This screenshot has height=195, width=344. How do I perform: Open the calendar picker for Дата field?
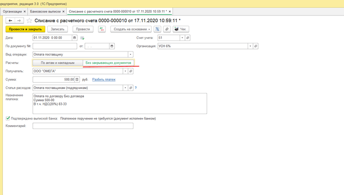click(74, 38)
